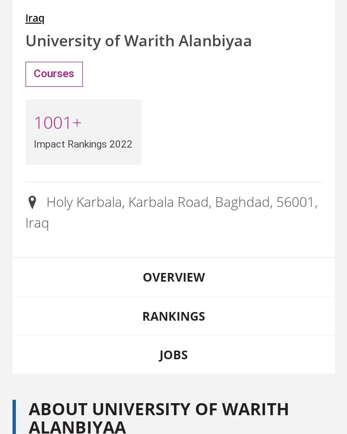Click the plus sign after 1001
Image resolution: width=347 pixels, height=434 pixels.
click(77, 123)
